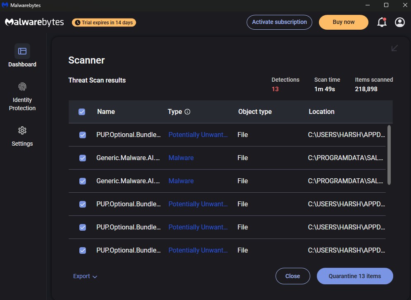This screenshot has width=411, height=300.
Task: Sort results by Name column header
Action: point(106,112)
